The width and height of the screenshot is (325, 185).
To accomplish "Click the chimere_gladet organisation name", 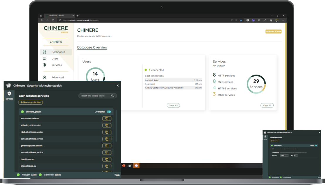I will point(33,112).
